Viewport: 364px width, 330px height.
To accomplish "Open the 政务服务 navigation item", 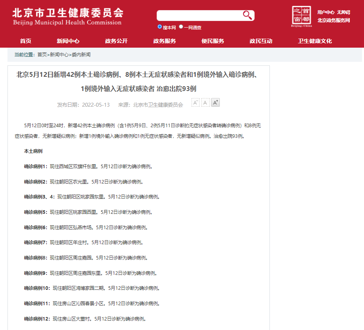I will 164,41.
